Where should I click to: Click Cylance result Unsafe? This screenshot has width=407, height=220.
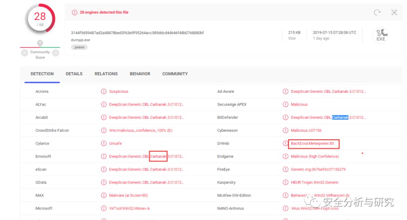[x=115, y=143]
